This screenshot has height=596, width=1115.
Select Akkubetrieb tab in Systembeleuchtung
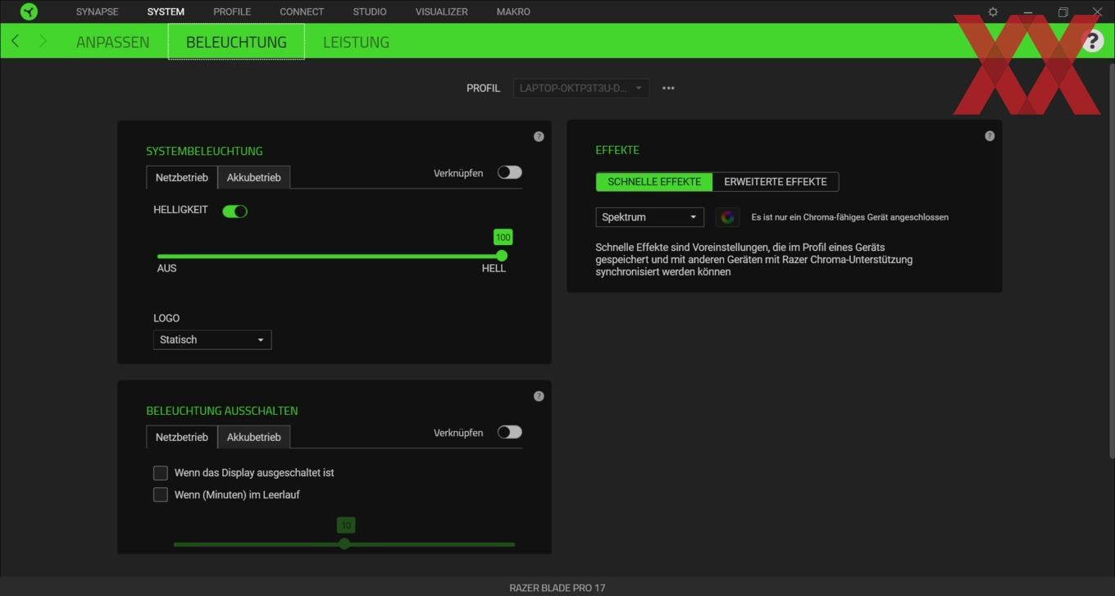[254, 177]
